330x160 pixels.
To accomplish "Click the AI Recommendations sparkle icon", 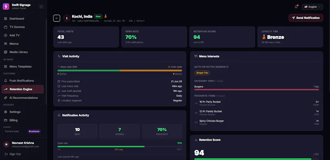I will click(6, 98).
